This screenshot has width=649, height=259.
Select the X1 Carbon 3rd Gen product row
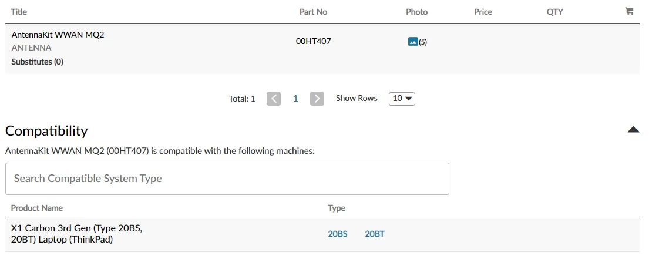[76, 234]
